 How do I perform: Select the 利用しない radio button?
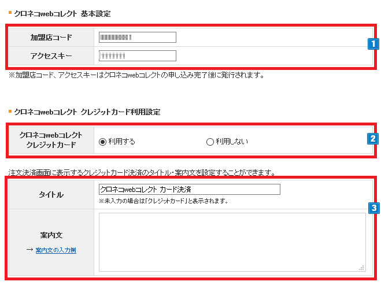(x=210, y=142)
